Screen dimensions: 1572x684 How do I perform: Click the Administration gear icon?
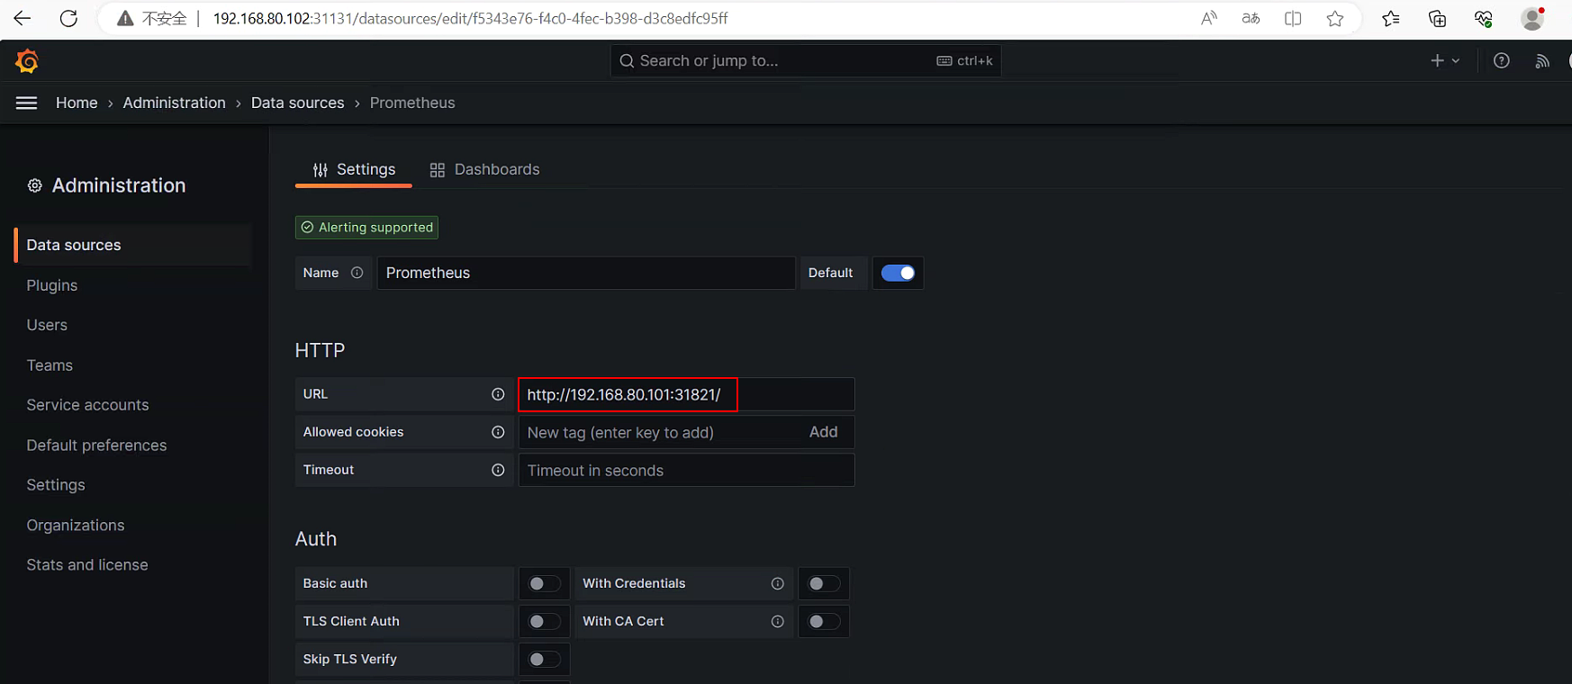tap(35, 185)
